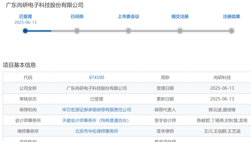This screenshot has width=251, height=142.
Task: Select the grey 注册结果 progress dot
Action: coord(231,31)
